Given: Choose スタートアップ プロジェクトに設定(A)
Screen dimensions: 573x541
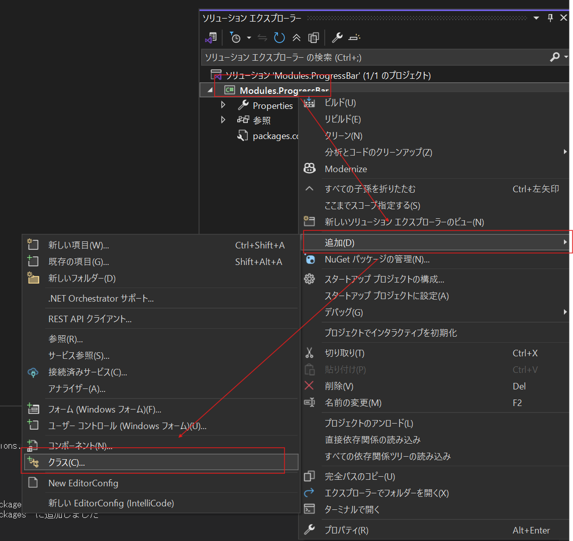Looking at the screenshot, I should pyautogui.click(x=435, y=296).
